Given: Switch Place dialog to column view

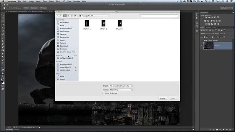Looking at the screenshot, I should pos(72,16).
